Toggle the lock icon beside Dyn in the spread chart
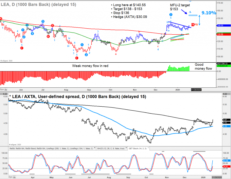Screen dimensions: 231x179 (x=14, y=177)
